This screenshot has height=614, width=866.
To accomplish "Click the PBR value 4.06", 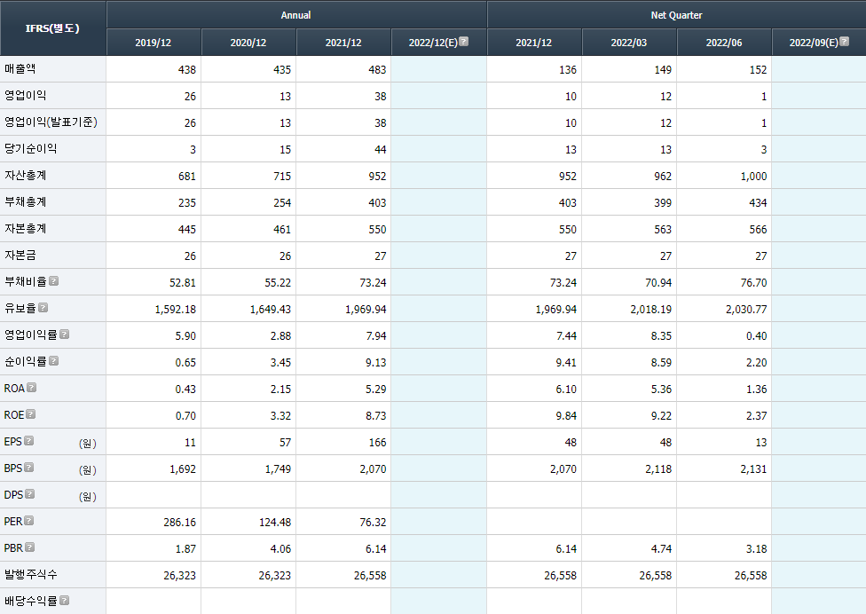I will (280, 549).
